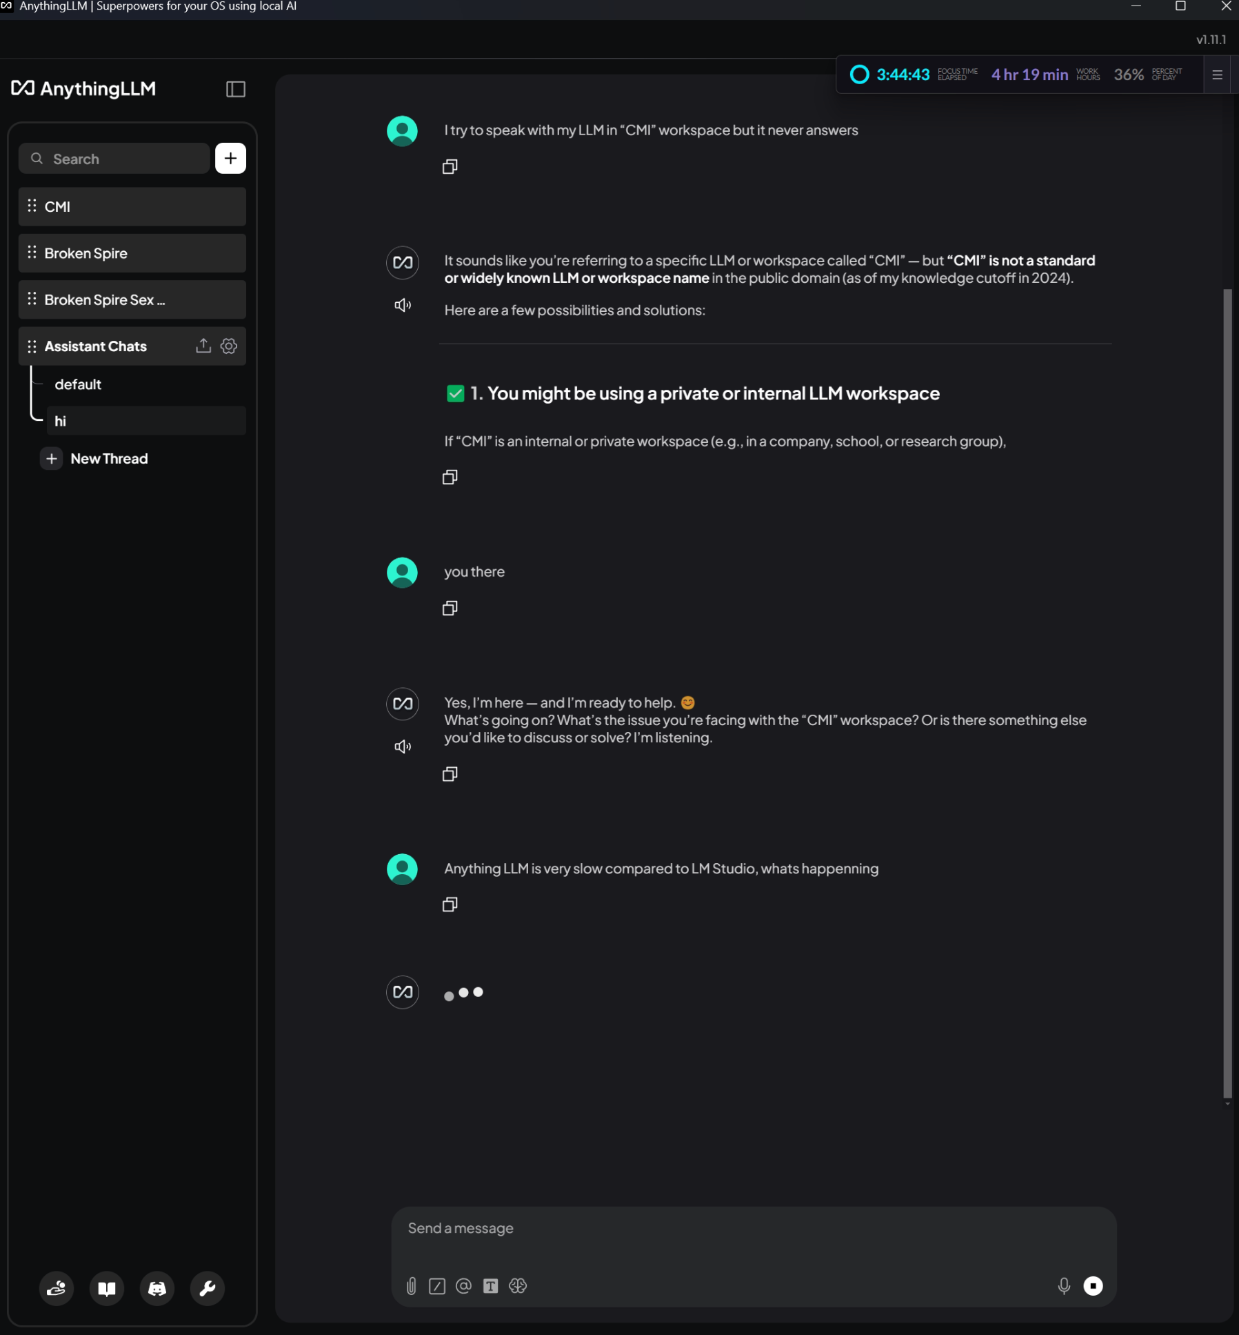Click the @ agent mention icon
The image size is (1239, 1335).
pyautogui.click(x=463, y=1286)
